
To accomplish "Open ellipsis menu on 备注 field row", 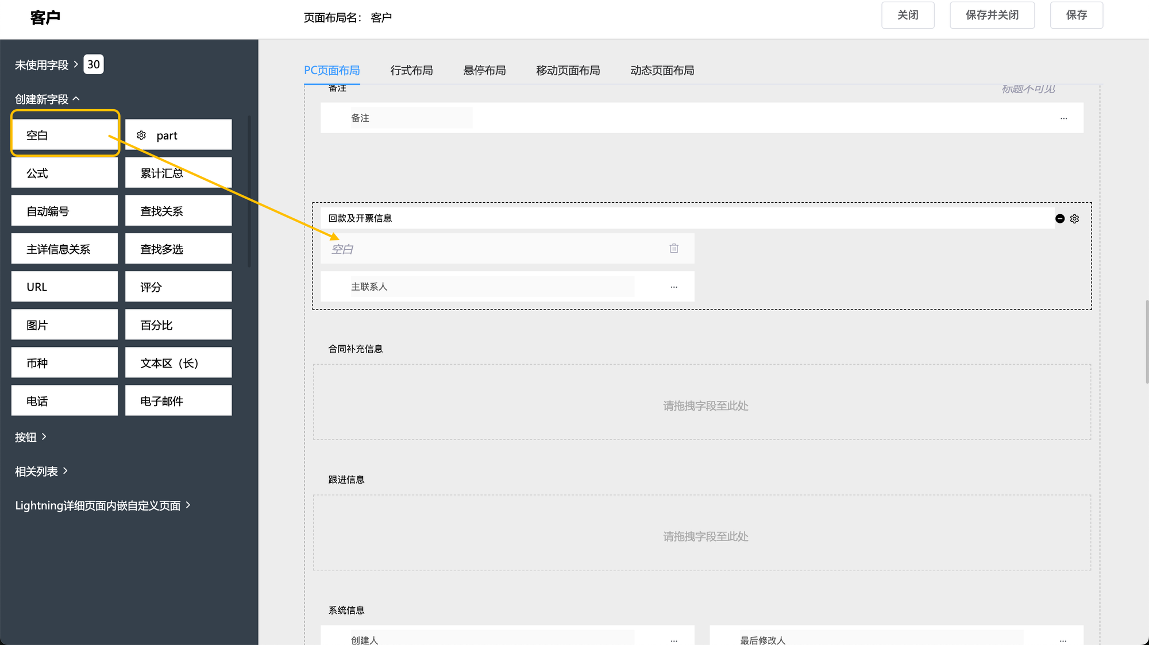I will [1064, 118].
